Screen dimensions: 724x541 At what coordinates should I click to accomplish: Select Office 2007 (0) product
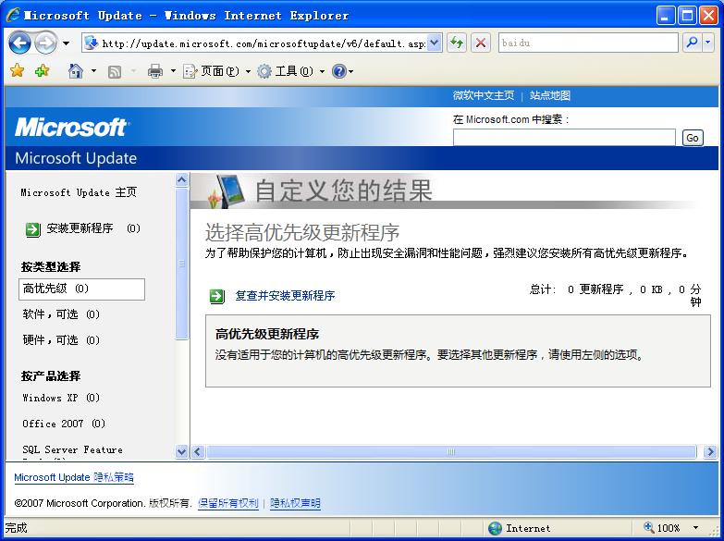[x=64, y=424]
